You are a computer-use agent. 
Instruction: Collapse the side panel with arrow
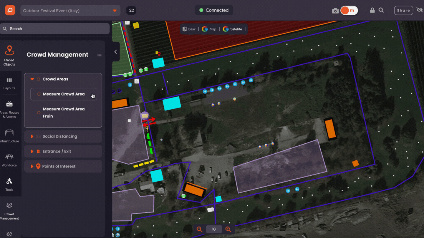pos(116,52)
